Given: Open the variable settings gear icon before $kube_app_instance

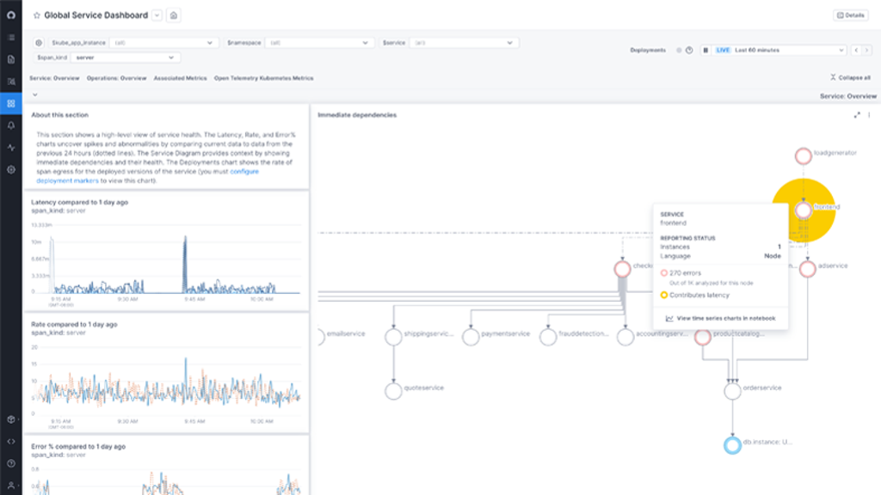Looking at the screenshot, I should (39, 43).
